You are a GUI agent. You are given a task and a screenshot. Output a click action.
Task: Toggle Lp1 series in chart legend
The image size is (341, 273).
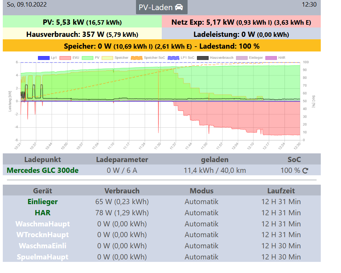click(47, 58)
